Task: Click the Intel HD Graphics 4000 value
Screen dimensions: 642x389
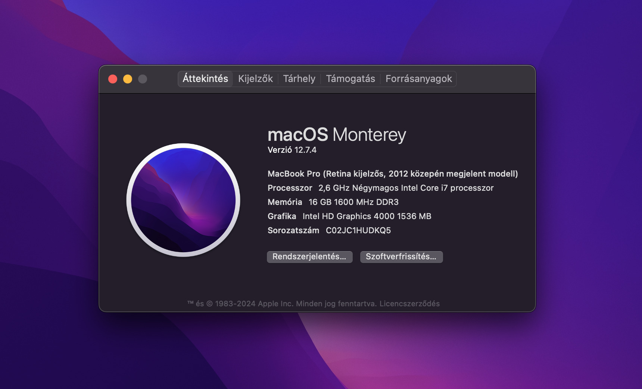Action: [x=367, y=216]
